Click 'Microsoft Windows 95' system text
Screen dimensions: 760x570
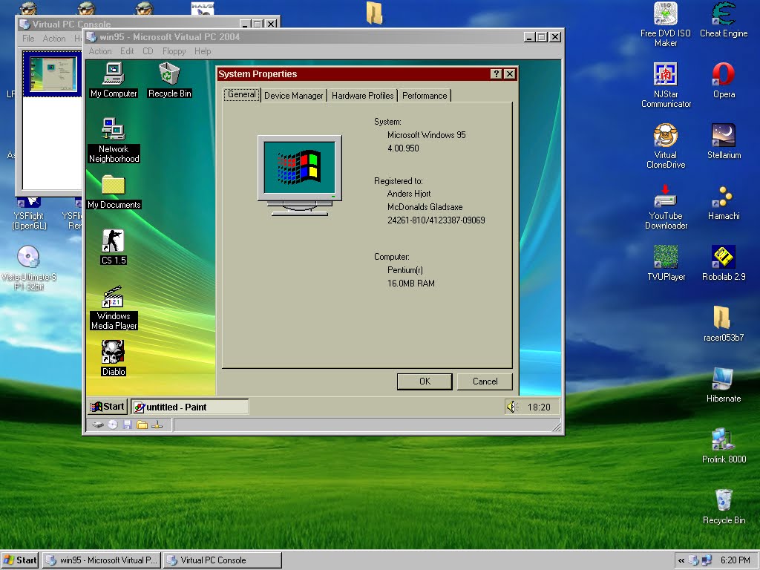coord(427,135)
